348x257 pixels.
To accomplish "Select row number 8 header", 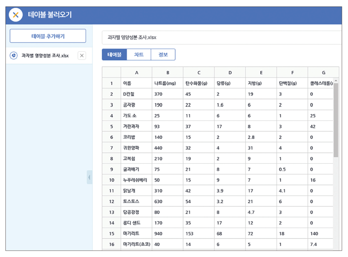I will click(111, 159).
